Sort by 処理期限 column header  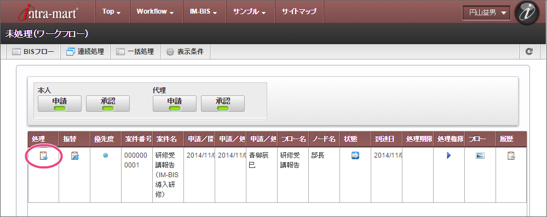point(418,139)
